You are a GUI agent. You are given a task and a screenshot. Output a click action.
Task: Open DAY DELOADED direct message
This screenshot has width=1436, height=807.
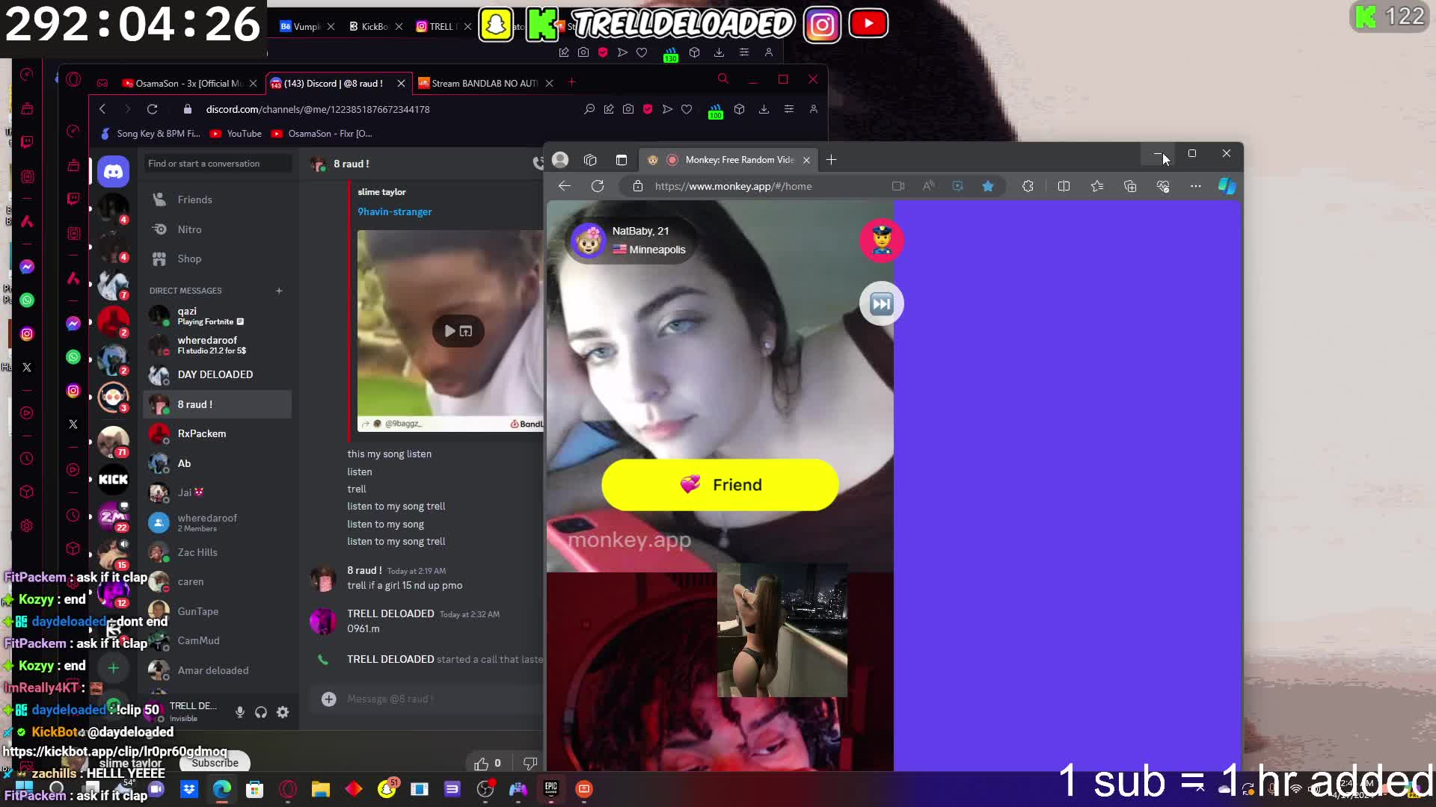217,374
